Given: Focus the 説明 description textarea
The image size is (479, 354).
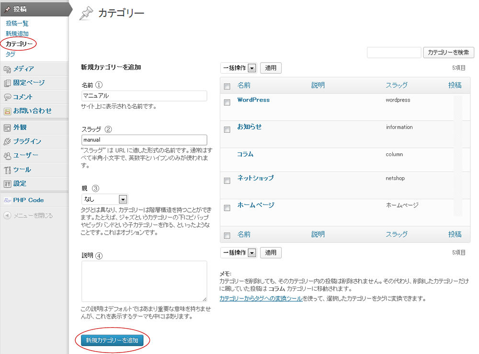Looking at the screenshot, I should click(144, 281).
